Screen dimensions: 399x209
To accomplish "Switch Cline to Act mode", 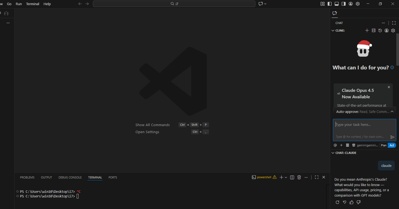I will coord(392,145).
